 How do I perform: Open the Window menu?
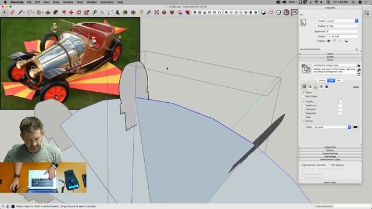click(92, 2)
